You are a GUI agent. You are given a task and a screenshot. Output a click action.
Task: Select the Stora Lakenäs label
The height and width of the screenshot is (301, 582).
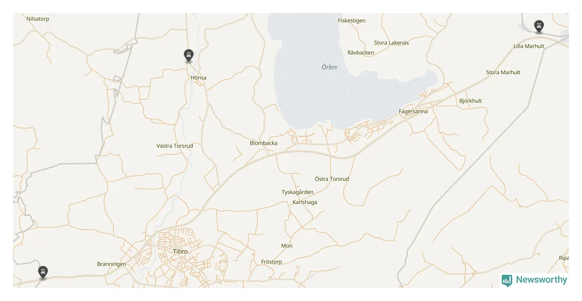point(391,43)
